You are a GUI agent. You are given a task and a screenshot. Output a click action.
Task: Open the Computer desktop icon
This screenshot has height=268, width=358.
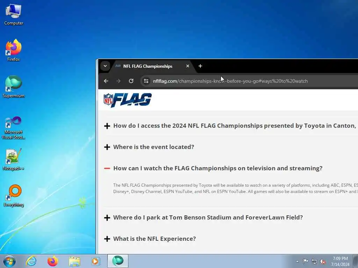[x=14, y=15]
